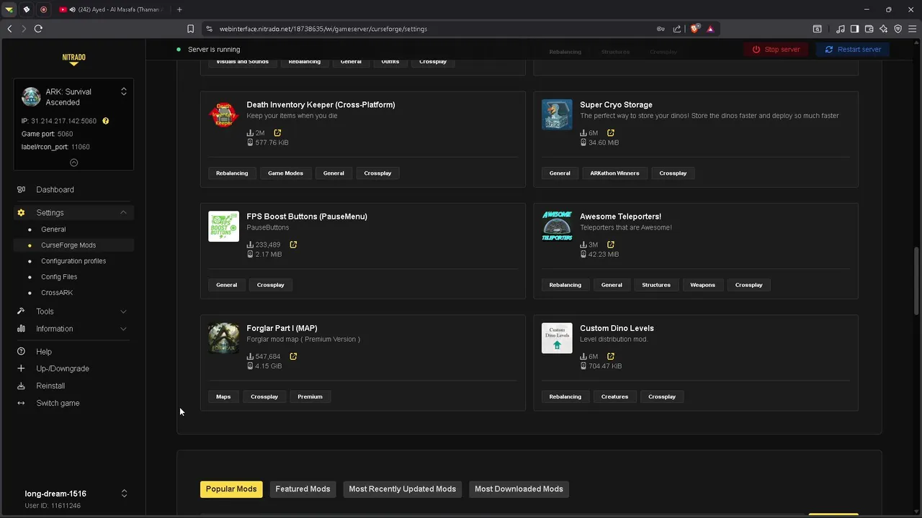Open Configuration profiles
This screenshot has width=922, height=518.
pyautogui.click(x=73, y=261)
